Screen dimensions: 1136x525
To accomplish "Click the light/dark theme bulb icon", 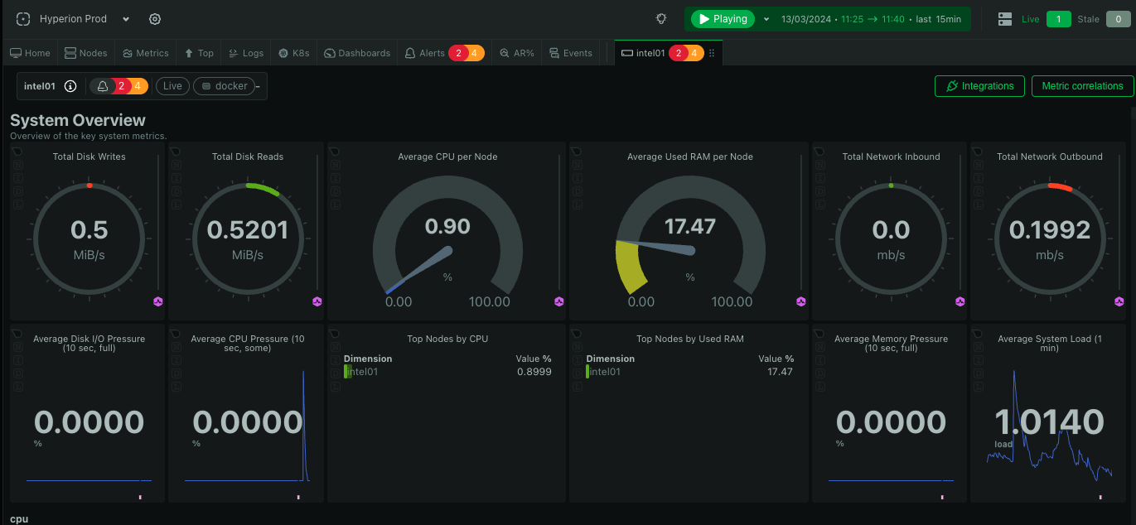I will coord(660,18).
